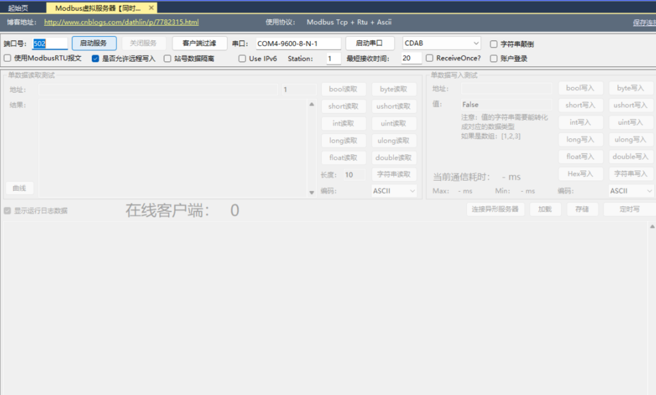Click the double写入 button
656x395 pixels.
[630, 156]
